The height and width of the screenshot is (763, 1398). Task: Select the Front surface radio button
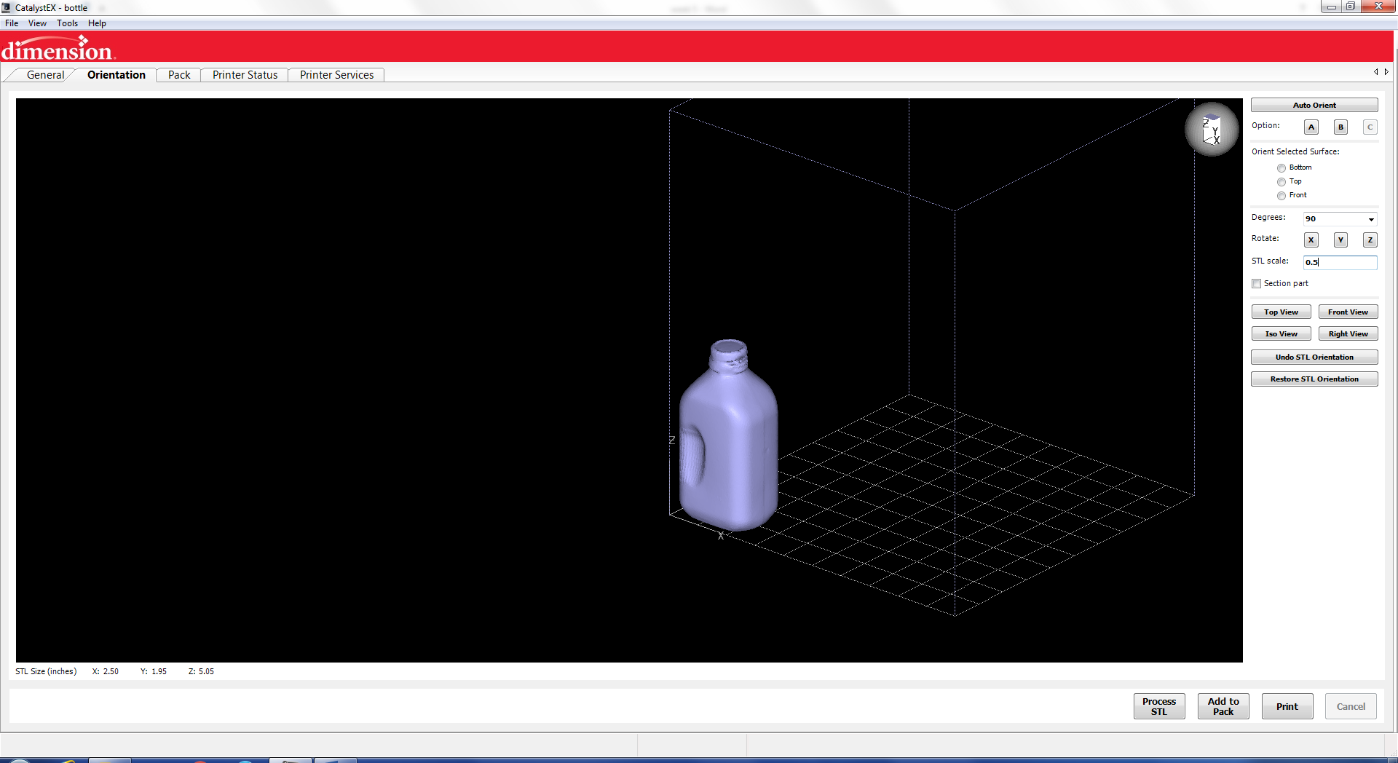click(1281, 196)
